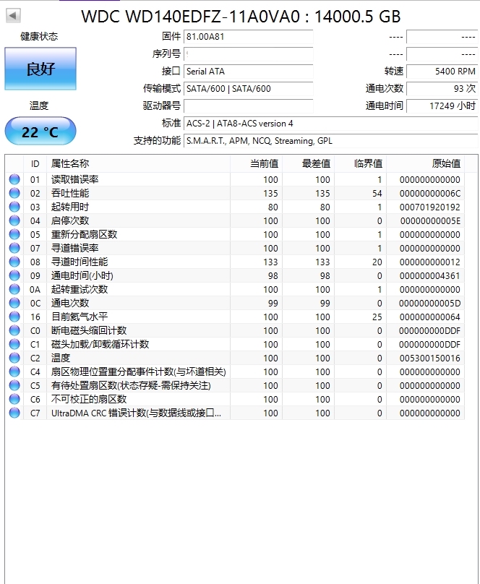Image resolution: width=480 pixels, height=584 pixels.
Task: Select the 磁头加载/卸载循环计数 attribute name
Action: pyautogui.click(x=100, y=345)
